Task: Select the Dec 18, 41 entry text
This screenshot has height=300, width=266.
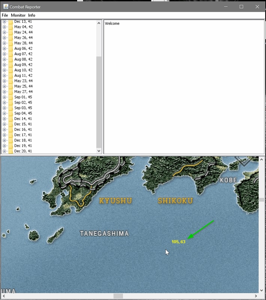Action: (x=23, y=140)
